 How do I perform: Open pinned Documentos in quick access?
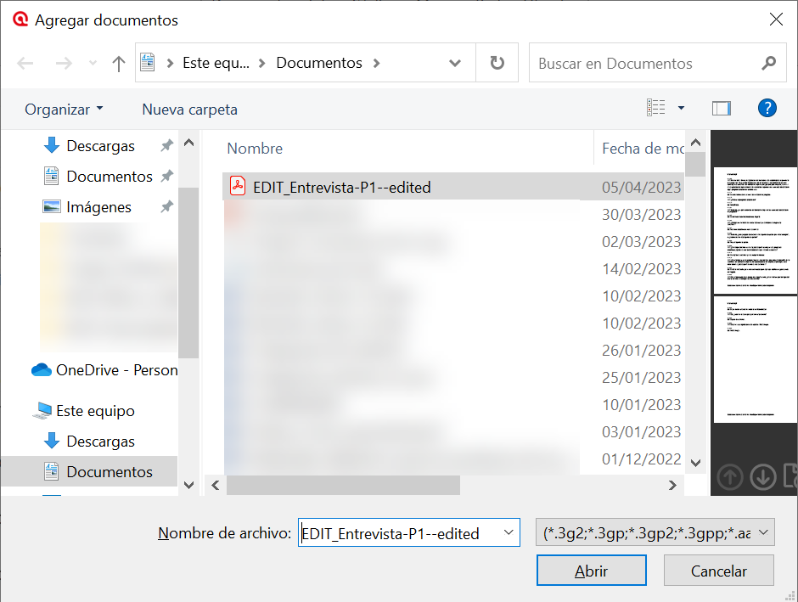click(110, 177)
